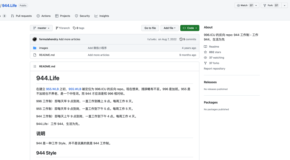The height and width of the screenshot is (160, 290).
Task: Click the images folder icon
Action: click(x=35, y=48)
